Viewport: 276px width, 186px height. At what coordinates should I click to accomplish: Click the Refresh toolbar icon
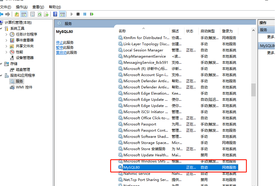pyautogui.click(x=39, y=14)
